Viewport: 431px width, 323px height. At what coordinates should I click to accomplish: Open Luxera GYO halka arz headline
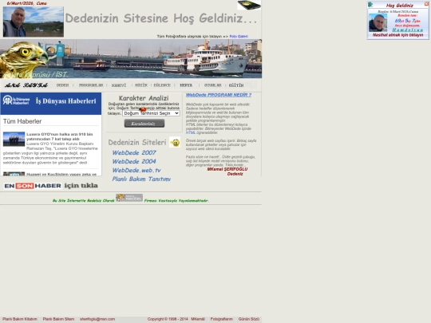click(60, 136)
